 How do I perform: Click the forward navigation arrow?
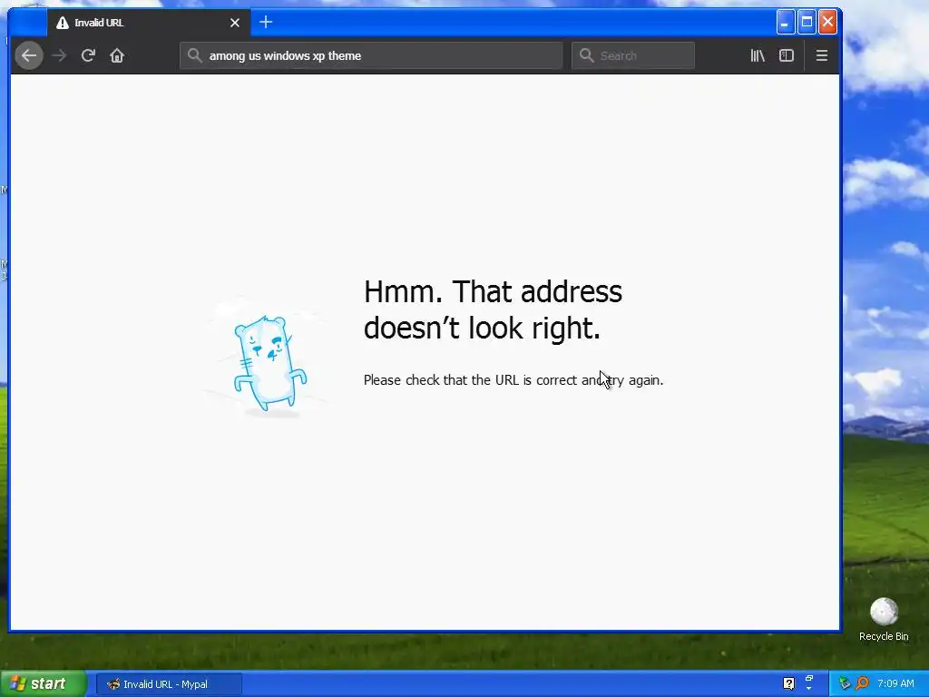pos(59,55)
